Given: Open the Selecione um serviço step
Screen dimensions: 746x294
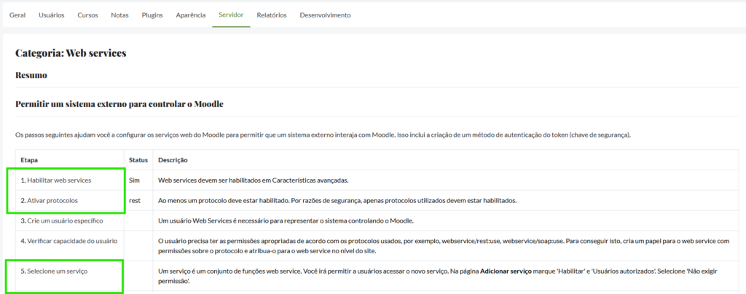Looking at the screenshot, I should click(55, 271).
